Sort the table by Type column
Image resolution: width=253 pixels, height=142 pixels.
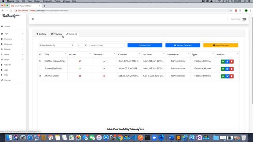(202, 54)
